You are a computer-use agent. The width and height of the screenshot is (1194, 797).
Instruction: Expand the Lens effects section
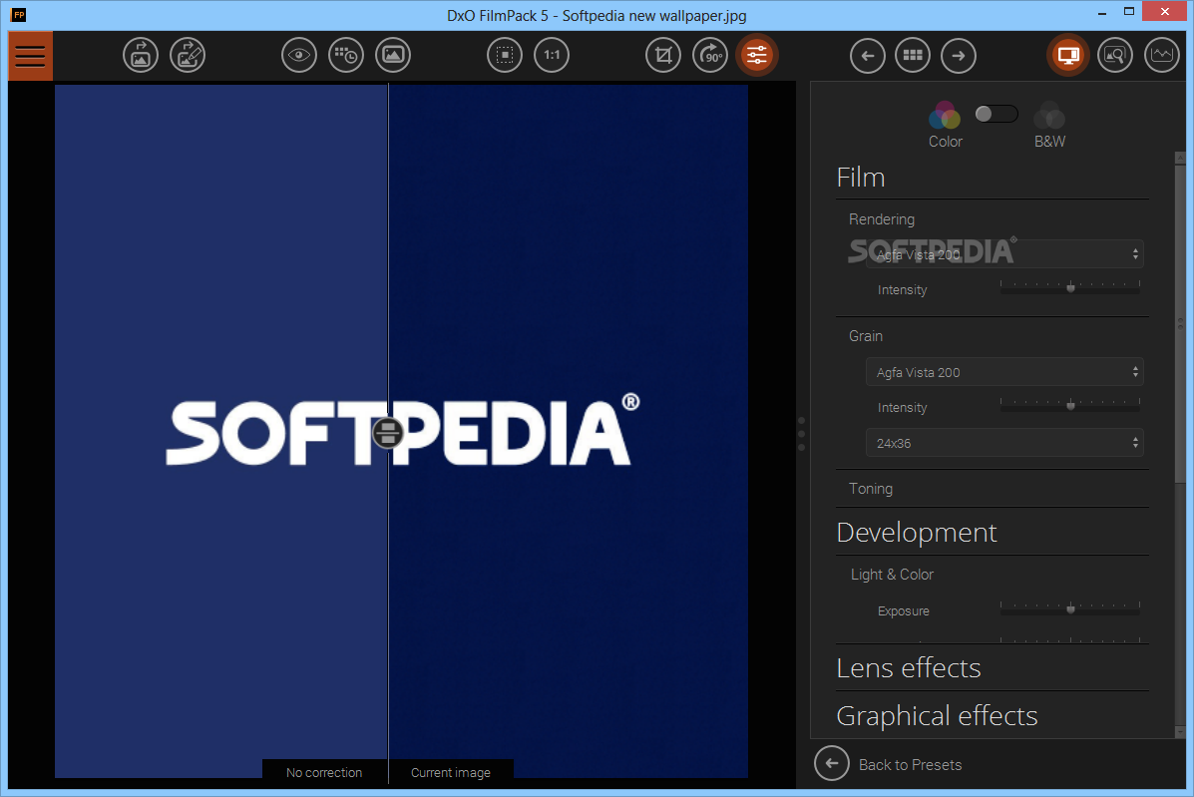[909, 667]
